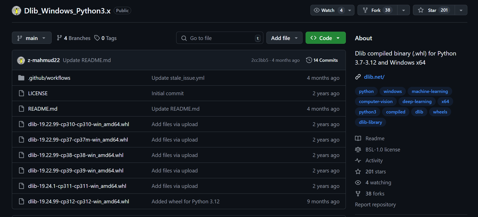Open the green Code dropdown
This screenshot has width=478, height=217.
pyautogui.click(x=326, y=38)
